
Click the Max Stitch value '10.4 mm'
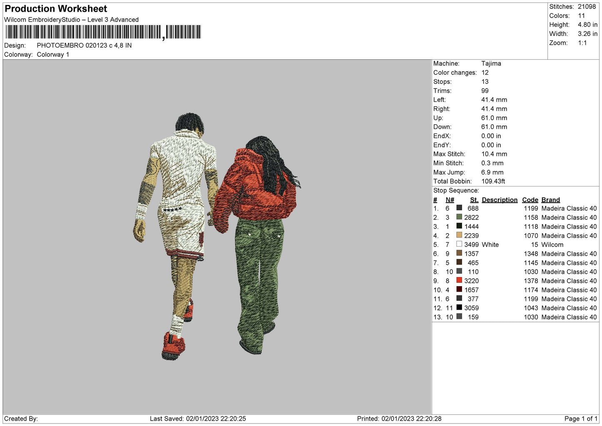coord(494,154)
